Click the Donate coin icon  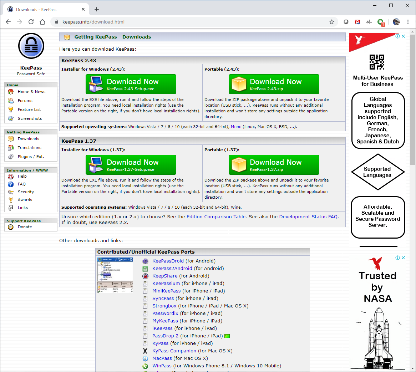pyautogui.click(x=11, y=227)
